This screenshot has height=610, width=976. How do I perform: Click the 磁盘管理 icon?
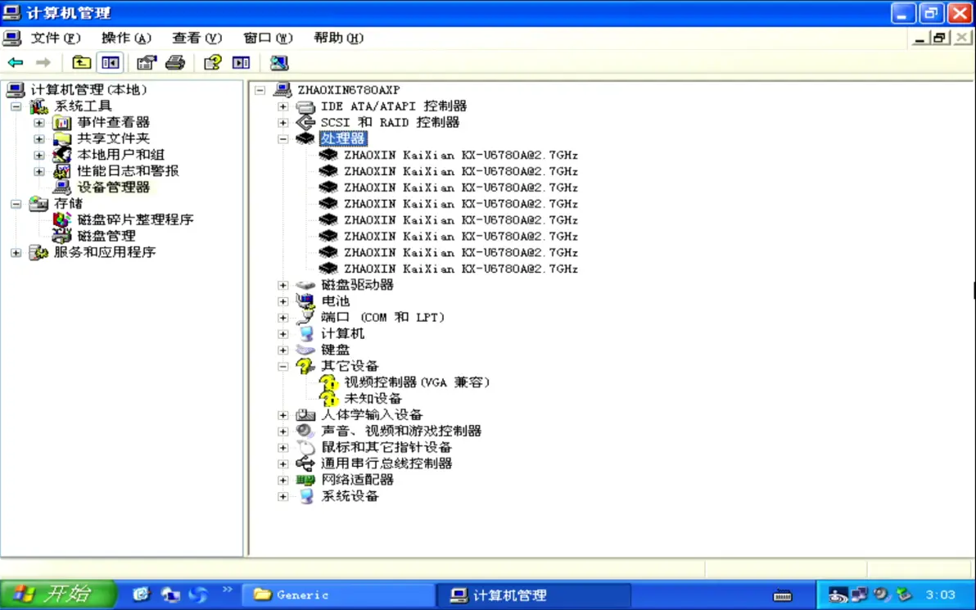[61, 236]
